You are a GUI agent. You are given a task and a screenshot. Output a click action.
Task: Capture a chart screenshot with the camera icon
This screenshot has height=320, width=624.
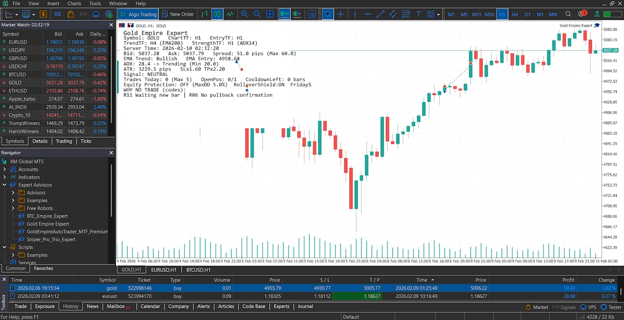click(312, 14)
